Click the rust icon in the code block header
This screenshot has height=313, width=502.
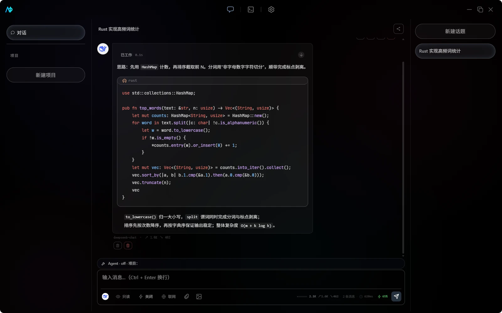(x=125, y=81)
